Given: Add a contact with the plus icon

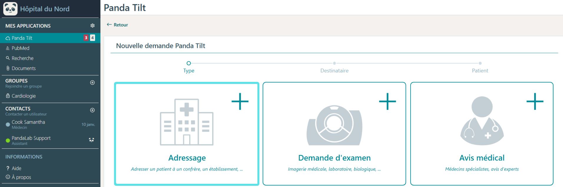Looking at the screenshot, I should [92, 110].
